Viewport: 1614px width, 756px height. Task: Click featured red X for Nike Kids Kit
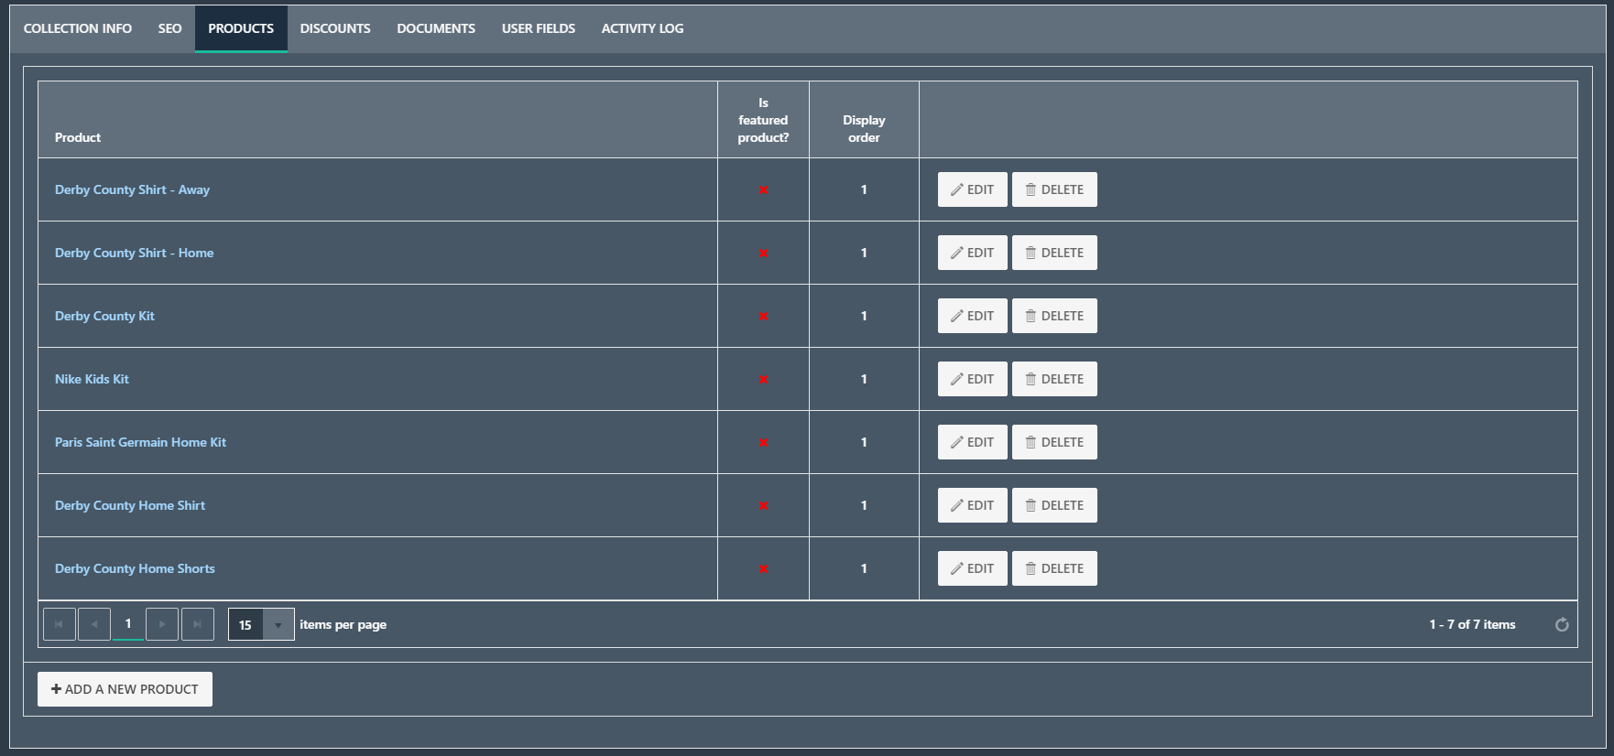pyautogui.click(x=763, y=380)
